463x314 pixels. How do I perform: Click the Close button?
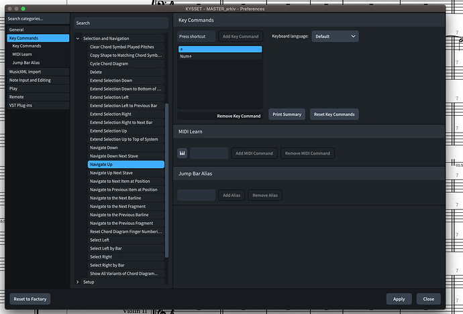coord(429,299)
